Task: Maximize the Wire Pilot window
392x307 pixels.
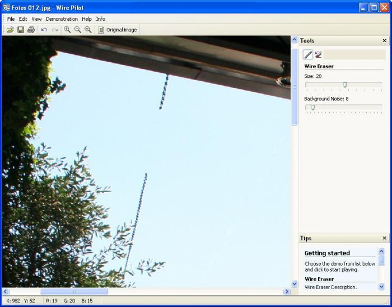Action: (x=374, y=8)
